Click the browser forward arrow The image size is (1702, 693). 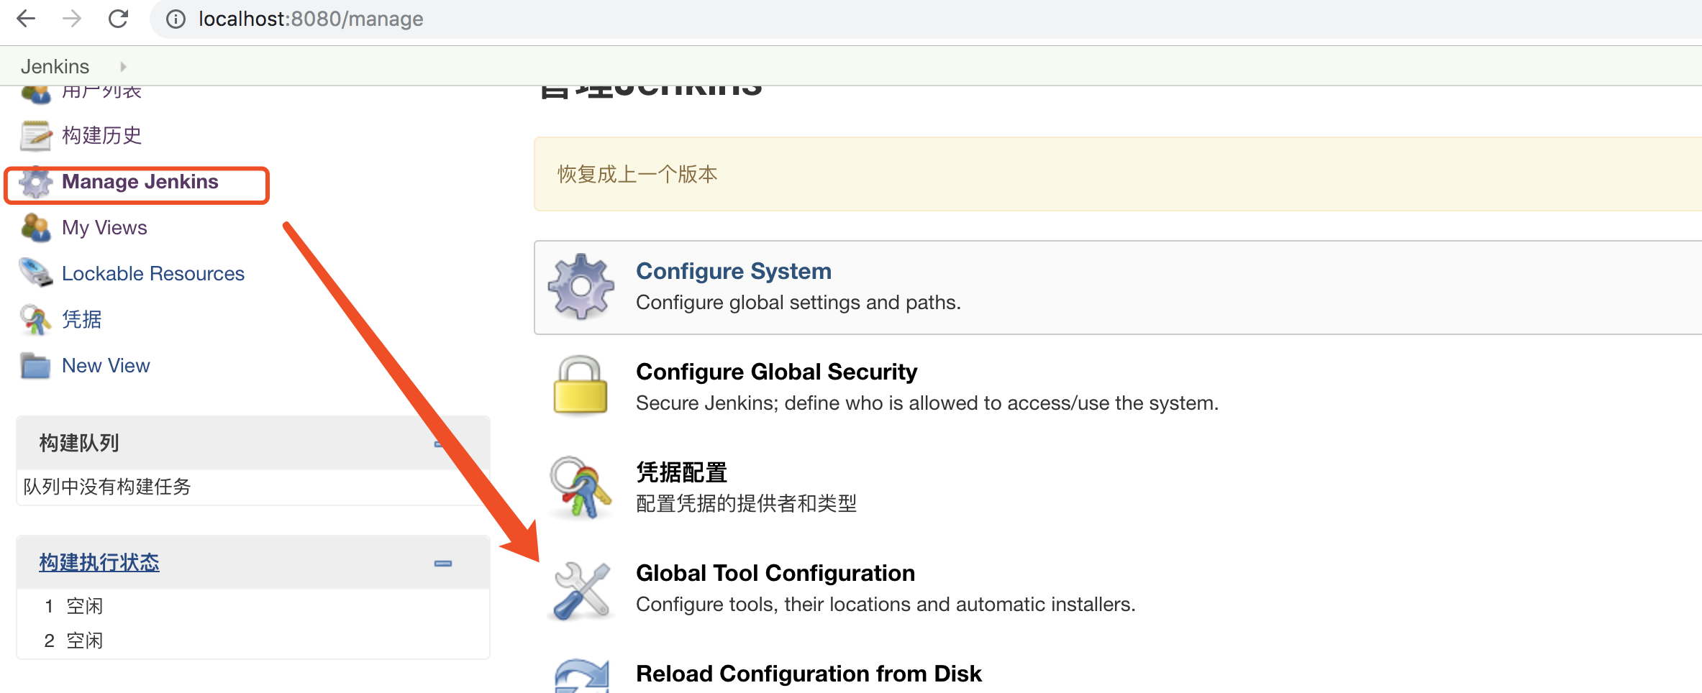72,19
